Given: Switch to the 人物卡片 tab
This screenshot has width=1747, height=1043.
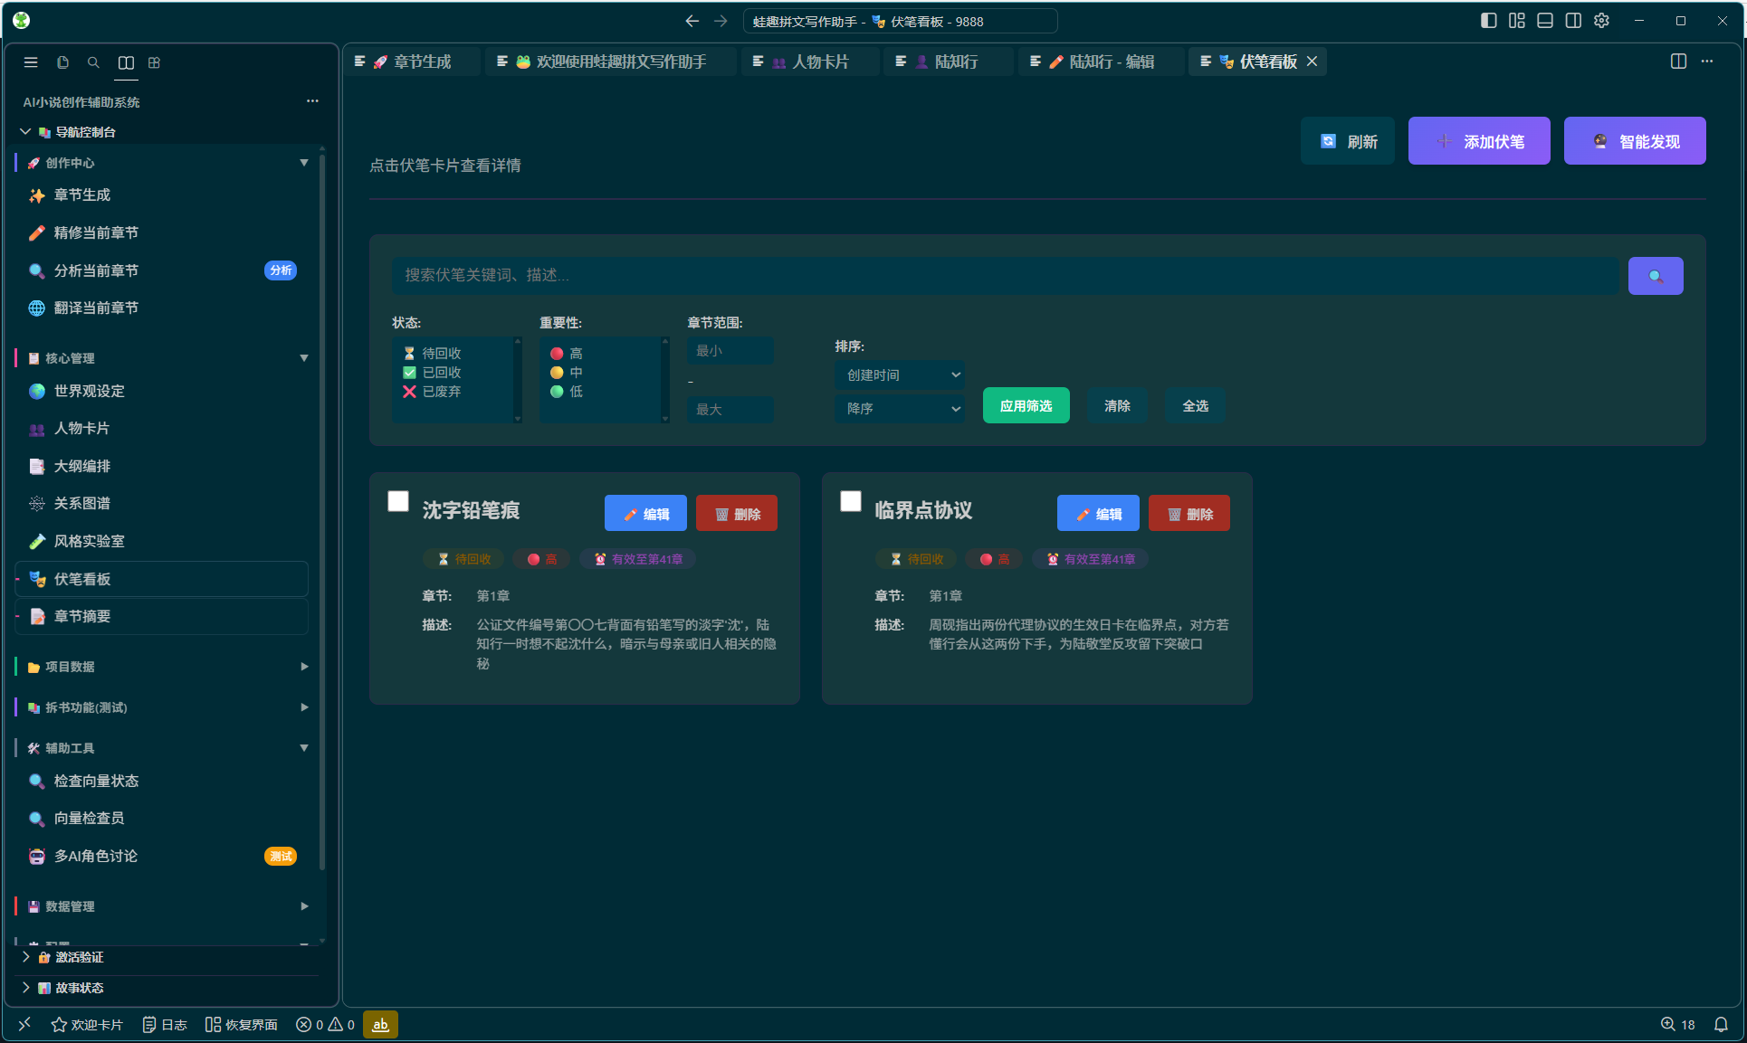Looking at the screenshot, I should click(811, 62).
